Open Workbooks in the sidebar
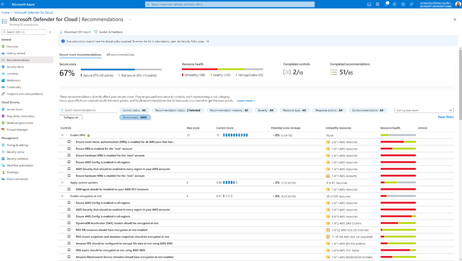This screenshot has width=462, height=261. point(13,80)
